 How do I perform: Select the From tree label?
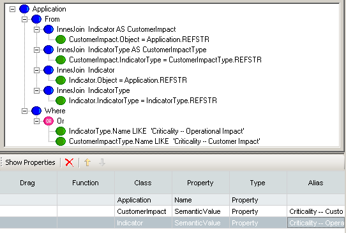click(x=52, y=19)
